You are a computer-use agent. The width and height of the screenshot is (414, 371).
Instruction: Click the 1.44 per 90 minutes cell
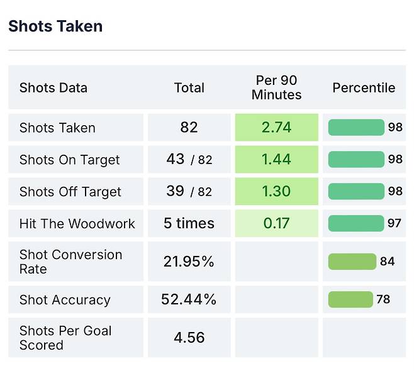[x=276, y=159]
